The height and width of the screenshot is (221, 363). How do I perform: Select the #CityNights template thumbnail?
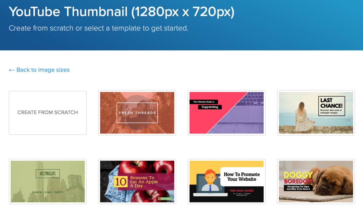tap(48, 181)
